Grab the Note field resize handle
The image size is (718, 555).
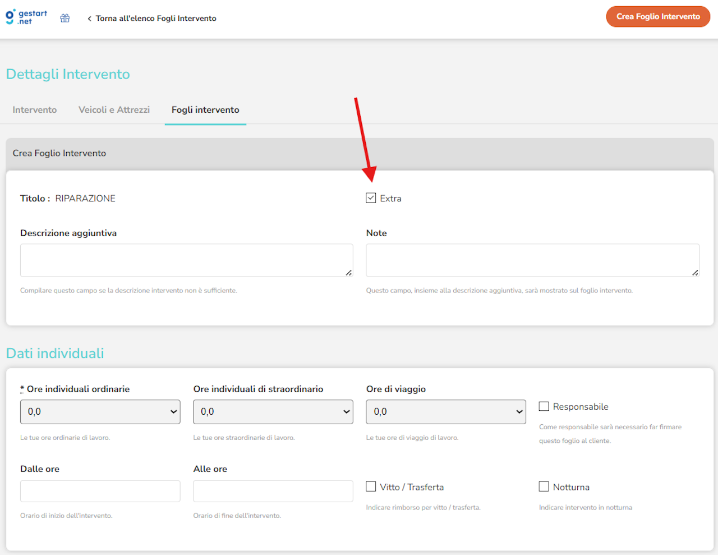(695, 273)
